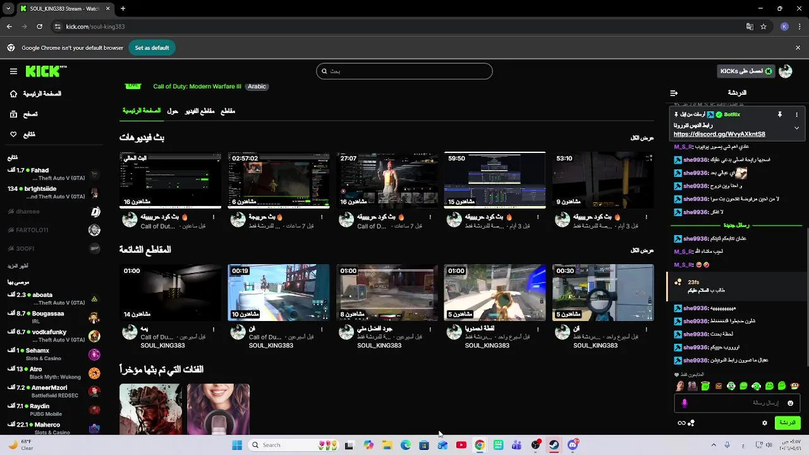Click 'عرض الكل' next to popular clips
809x455 pixels.
pyautogui.click(x=642, y=250)
